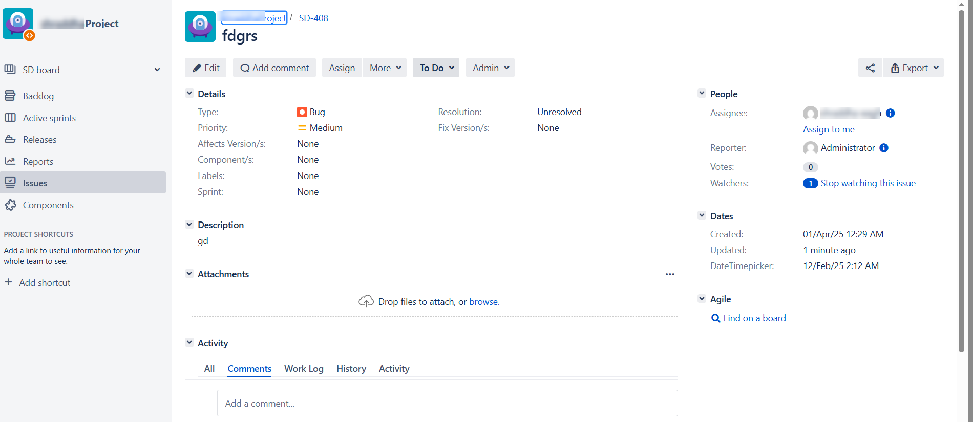Stop watching this issue
Image resolution: width=973 pixels, height=422 pixels.
coord(868,183)
